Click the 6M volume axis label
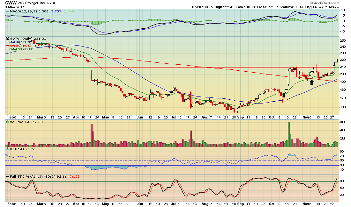This screenshot has width=351, height=207. tap(342, 122)
